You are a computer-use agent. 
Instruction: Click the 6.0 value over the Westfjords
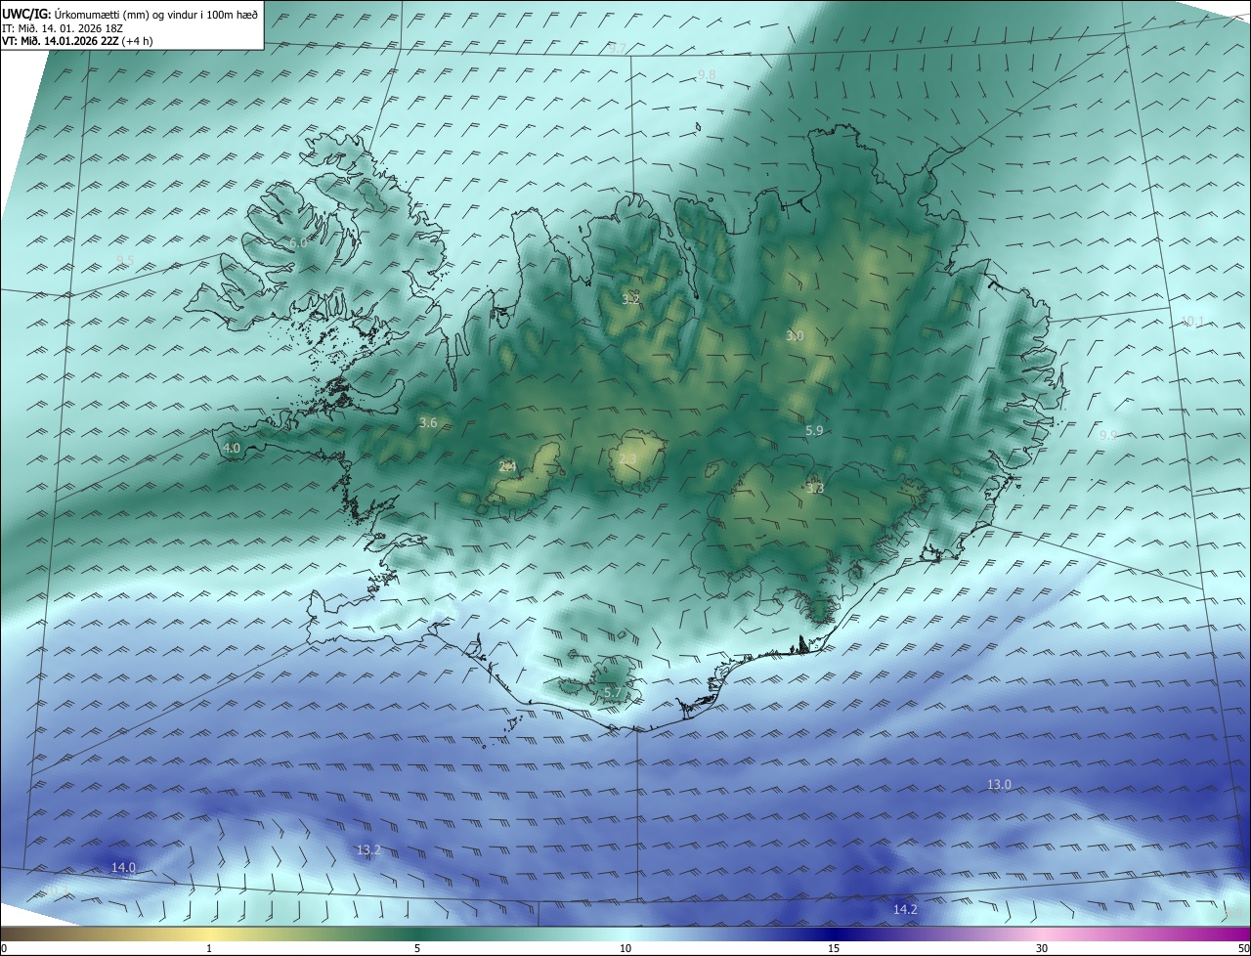[298, 242]
